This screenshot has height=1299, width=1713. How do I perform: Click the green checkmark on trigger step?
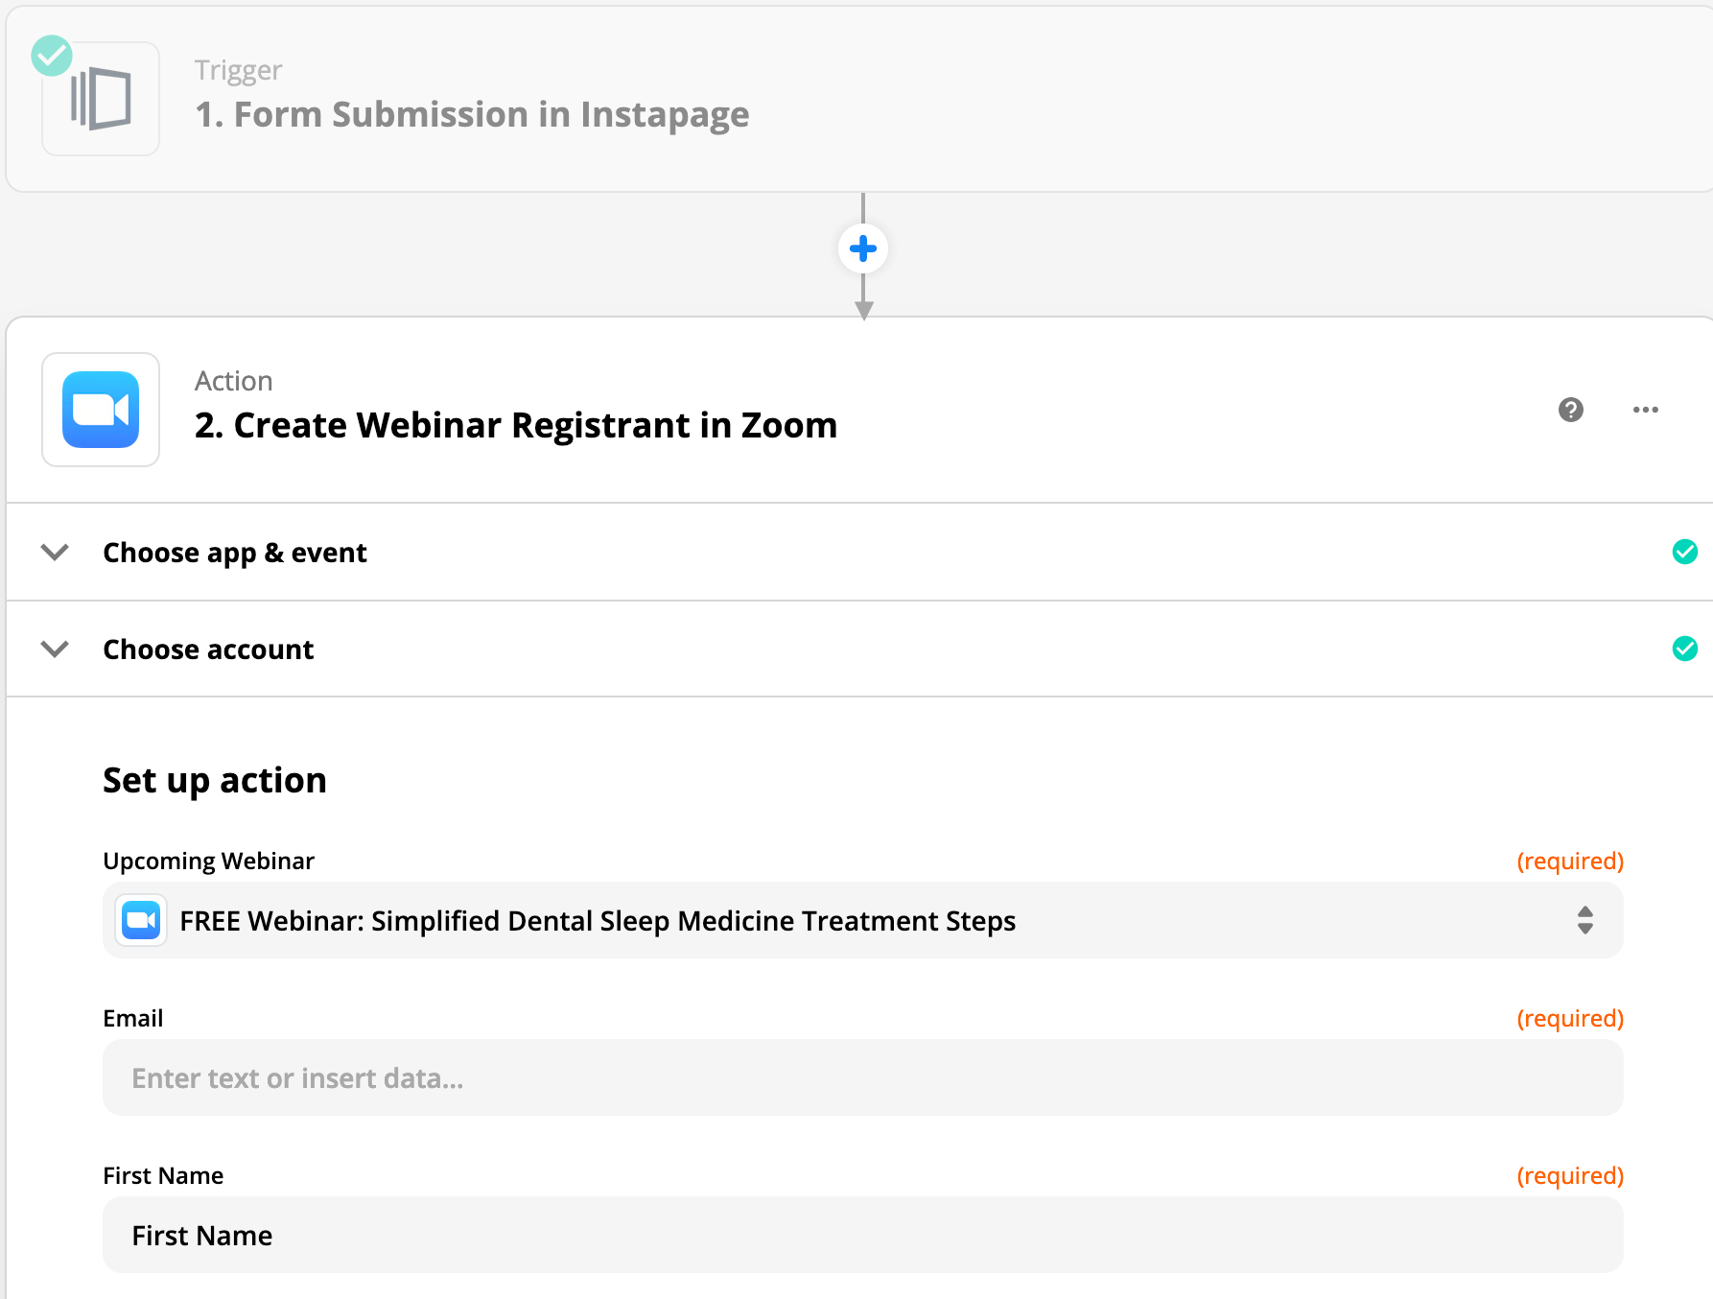click(52, 56)
